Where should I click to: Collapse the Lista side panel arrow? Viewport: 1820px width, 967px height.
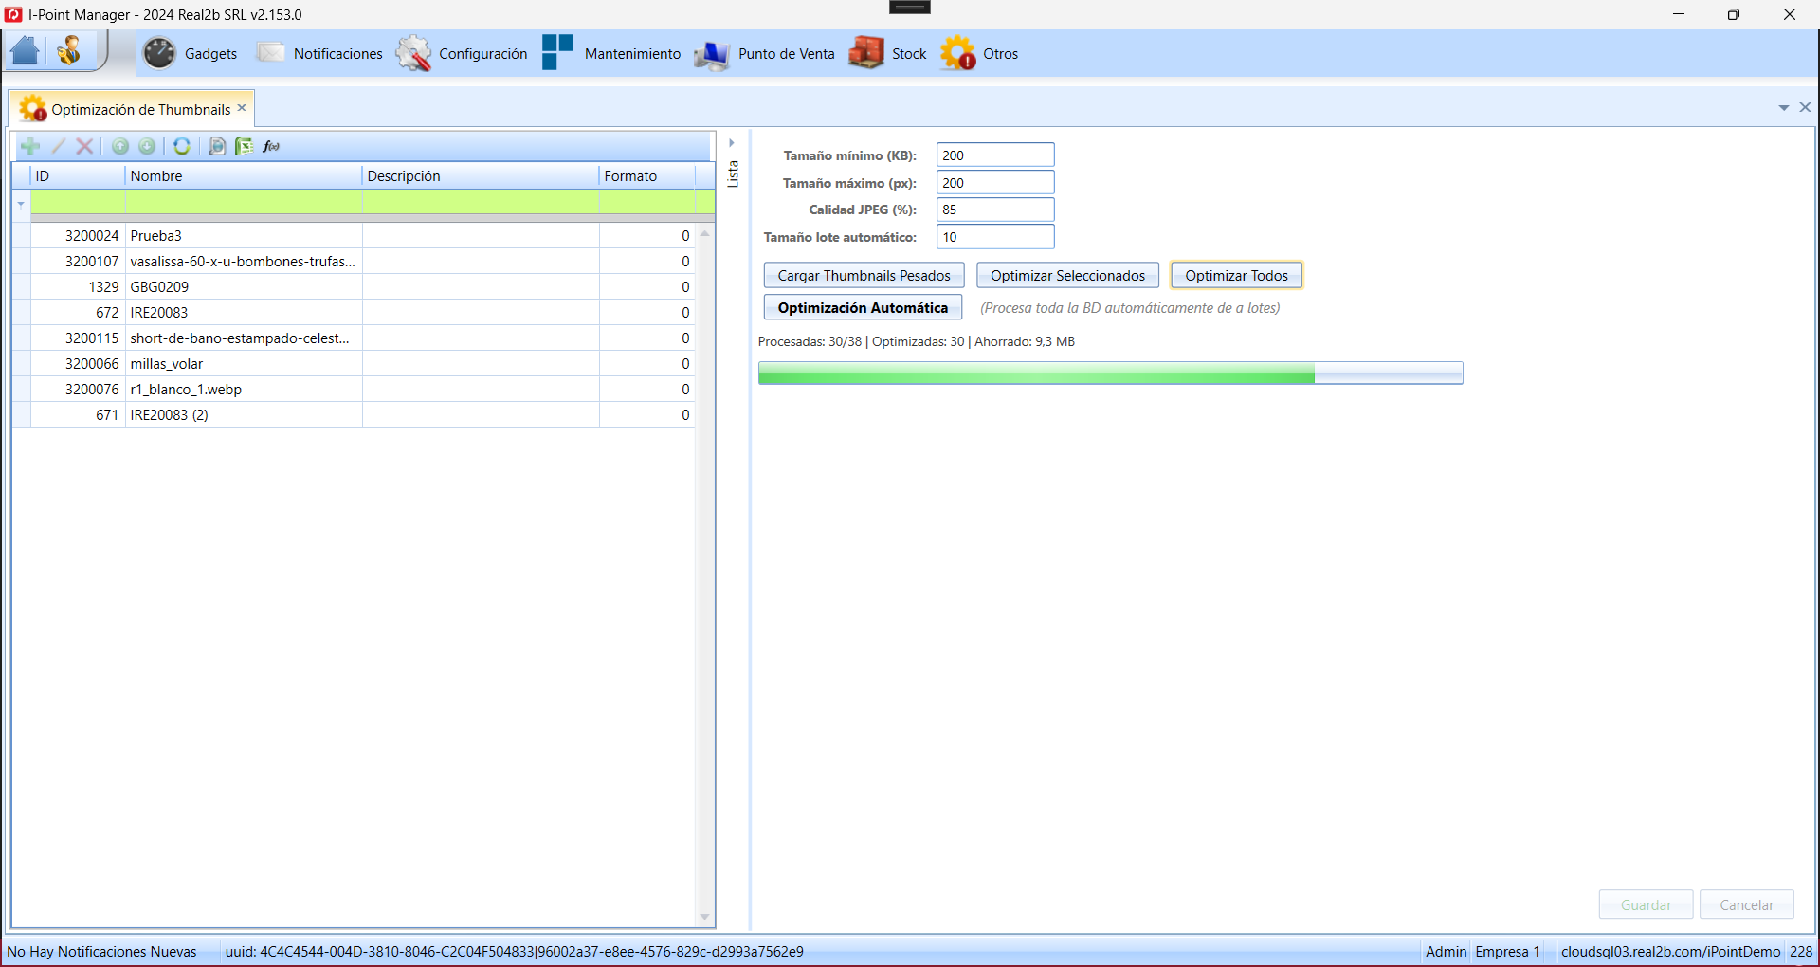tap(732, 143)
